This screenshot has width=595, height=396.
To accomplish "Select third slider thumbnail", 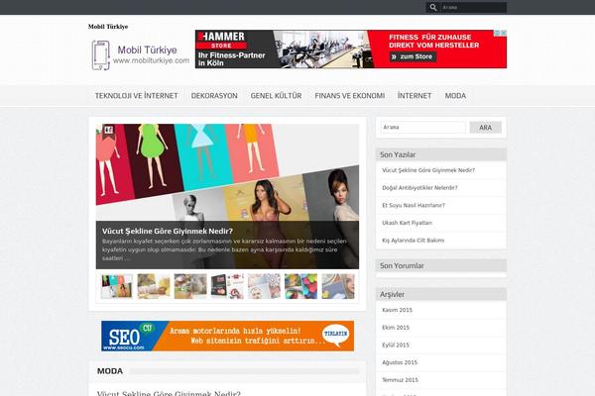I will [190, 286].
